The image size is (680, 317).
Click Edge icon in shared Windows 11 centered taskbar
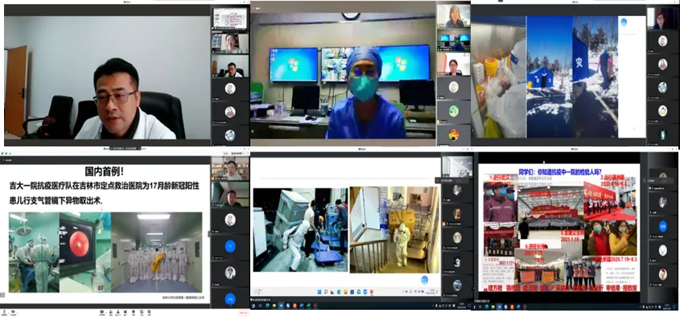coord(339,292)
